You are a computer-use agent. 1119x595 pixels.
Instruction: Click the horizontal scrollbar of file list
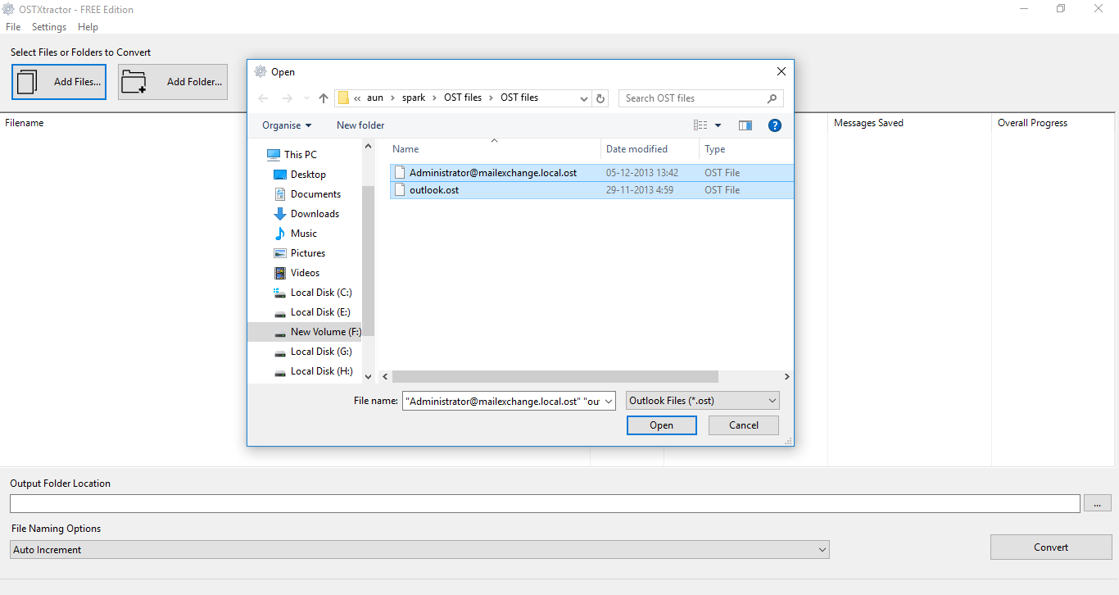[555, 377]
